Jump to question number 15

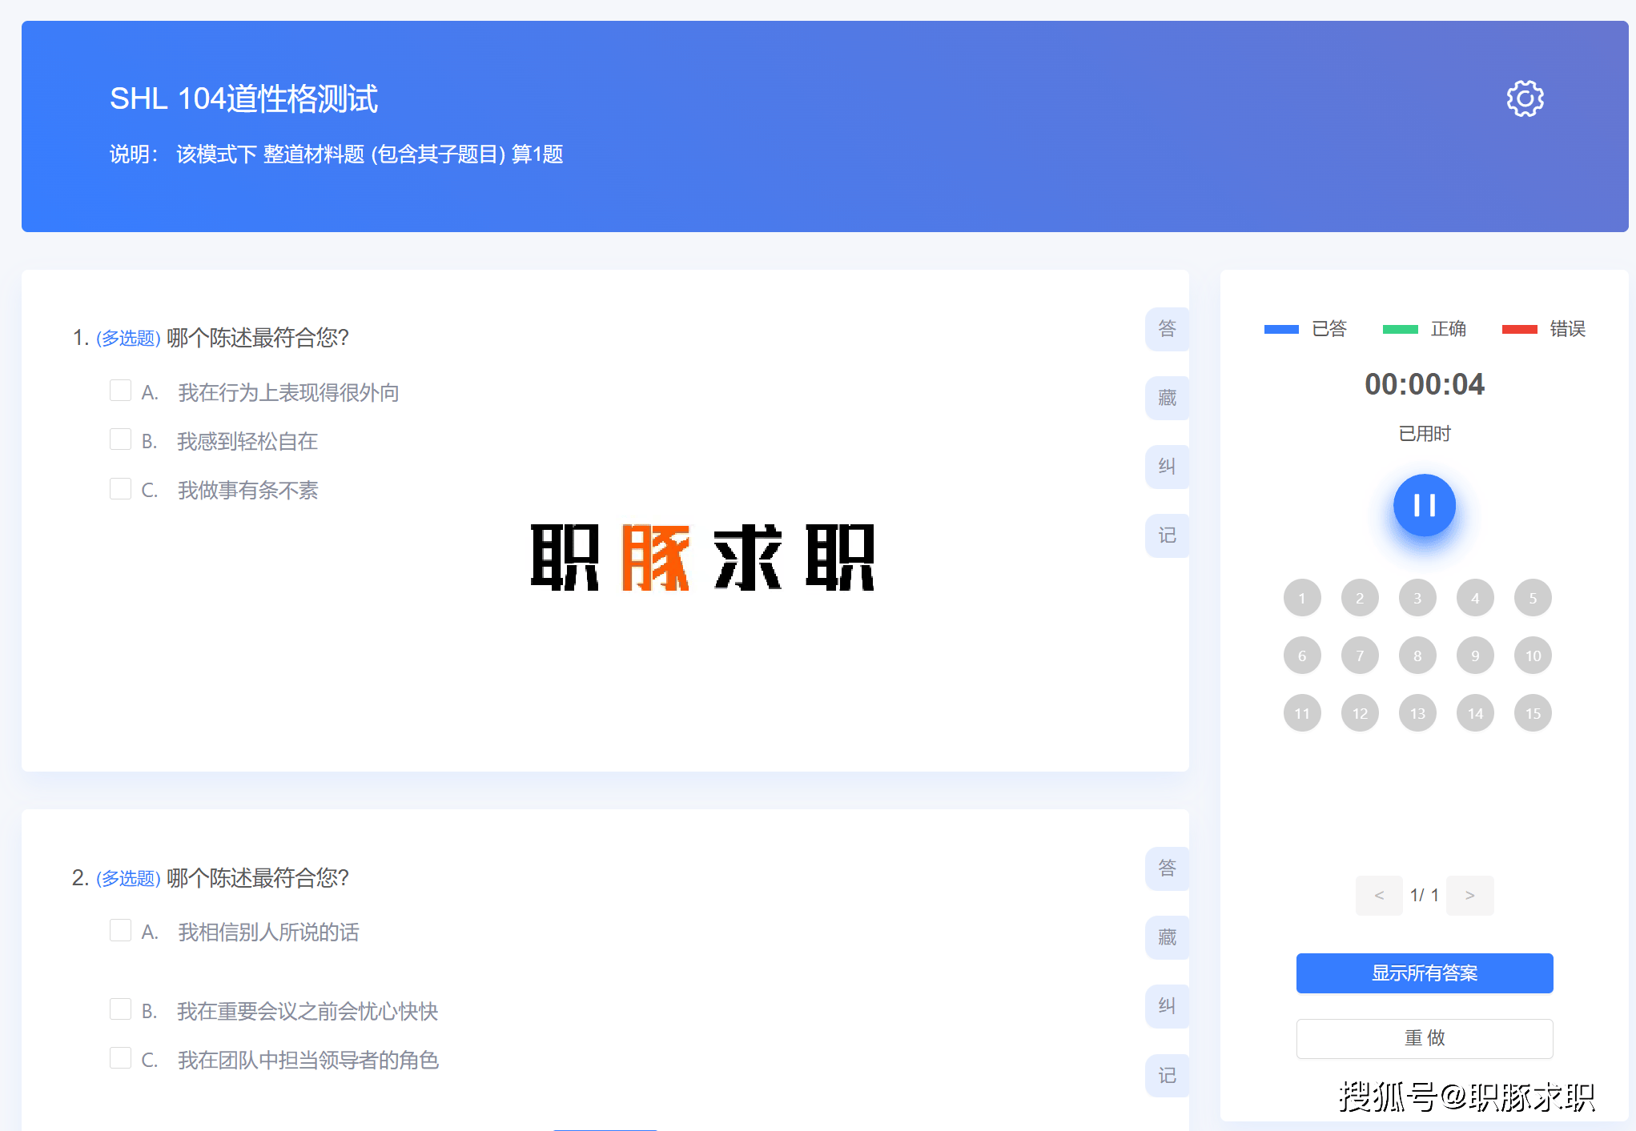pyautogui.click(x=1533, y=713)
